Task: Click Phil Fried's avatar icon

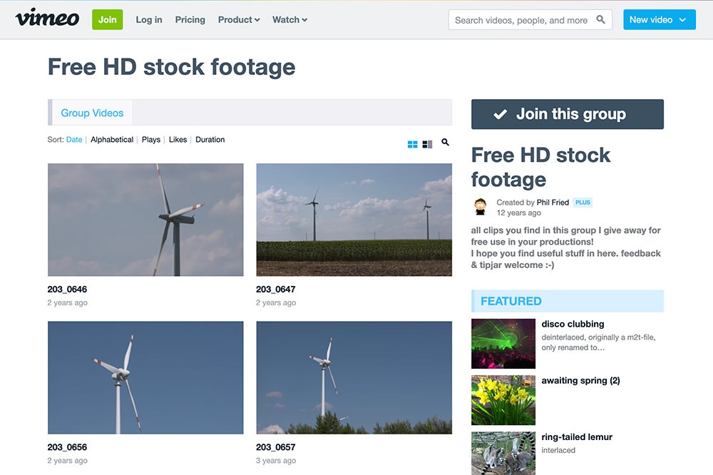Action: pyautogui.click(x=481, y=207)
